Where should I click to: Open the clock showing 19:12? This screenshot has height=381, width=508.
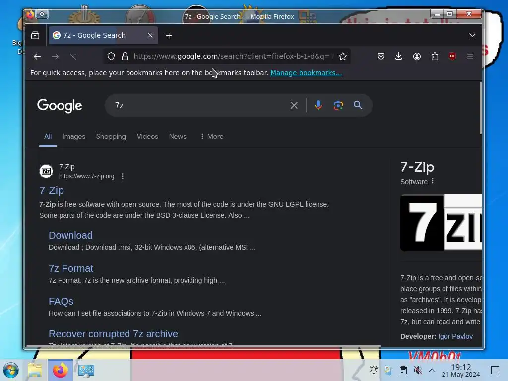point(461,370)
